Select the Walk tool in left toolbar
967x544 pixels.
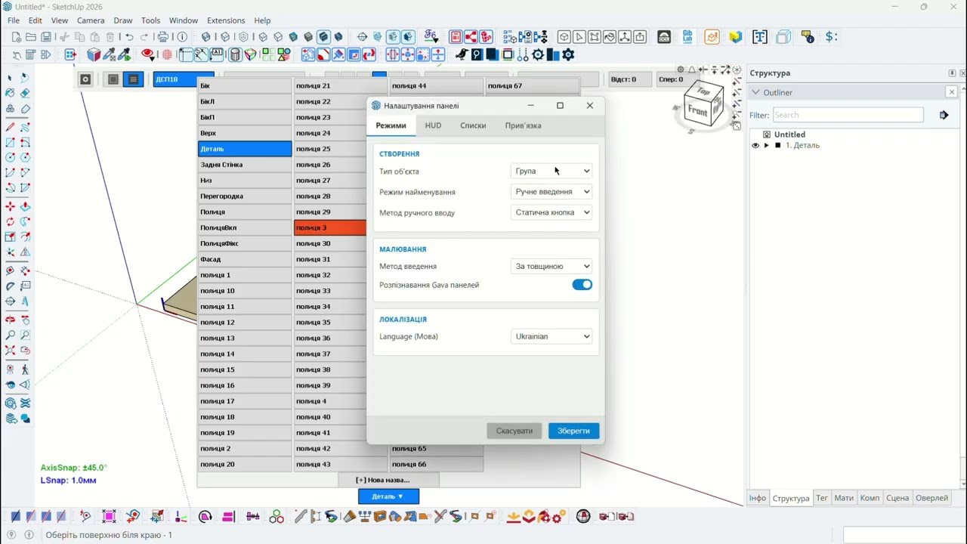pos(25,369)
